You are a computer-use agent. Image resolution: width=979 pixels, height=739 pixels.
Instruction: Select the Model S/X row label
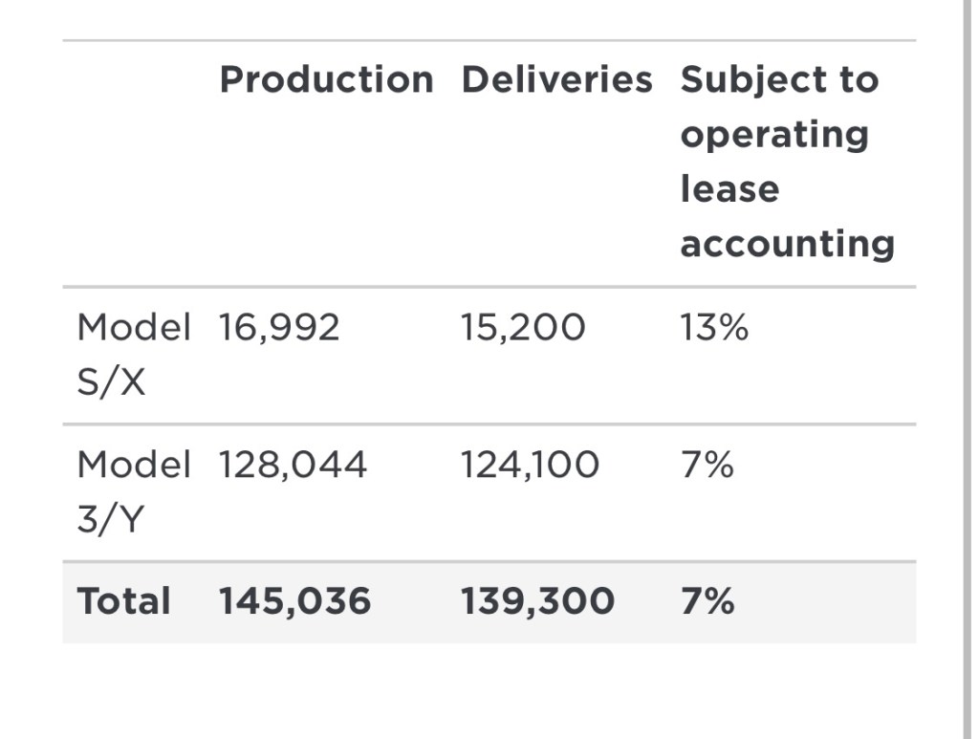tap(133, 355)
